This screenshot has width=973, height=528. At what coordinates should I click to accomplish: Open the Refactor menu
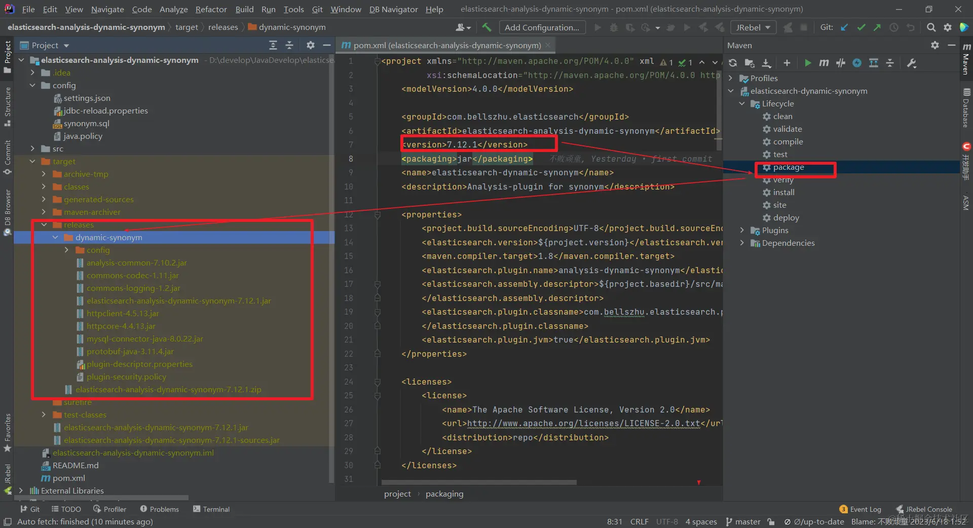pyautogui.click(x=211, y=9)
